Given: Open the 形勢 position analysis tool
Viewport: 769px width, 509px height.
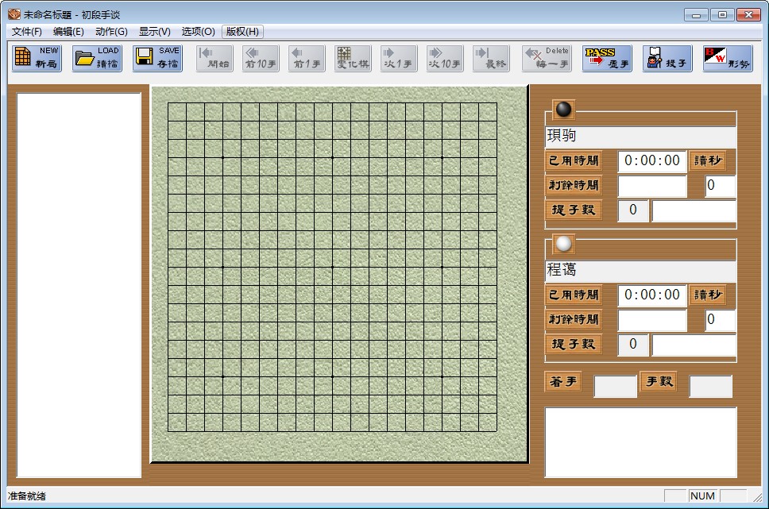Looking at the screenshot, I should click(x=728, y=58).
